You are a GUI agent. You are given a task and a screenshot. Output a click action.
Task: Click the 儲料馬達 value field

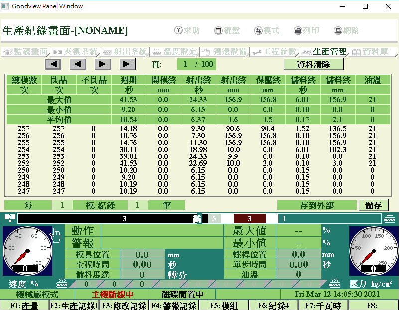pyautogui.click(x=142, y=274)
